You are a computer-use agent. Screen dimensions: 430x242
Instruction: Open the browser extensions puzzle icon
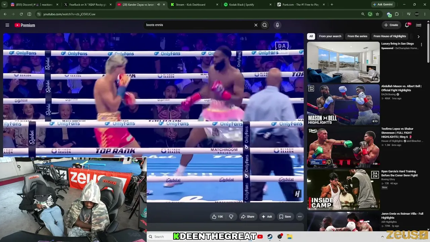tap(397, 14)
